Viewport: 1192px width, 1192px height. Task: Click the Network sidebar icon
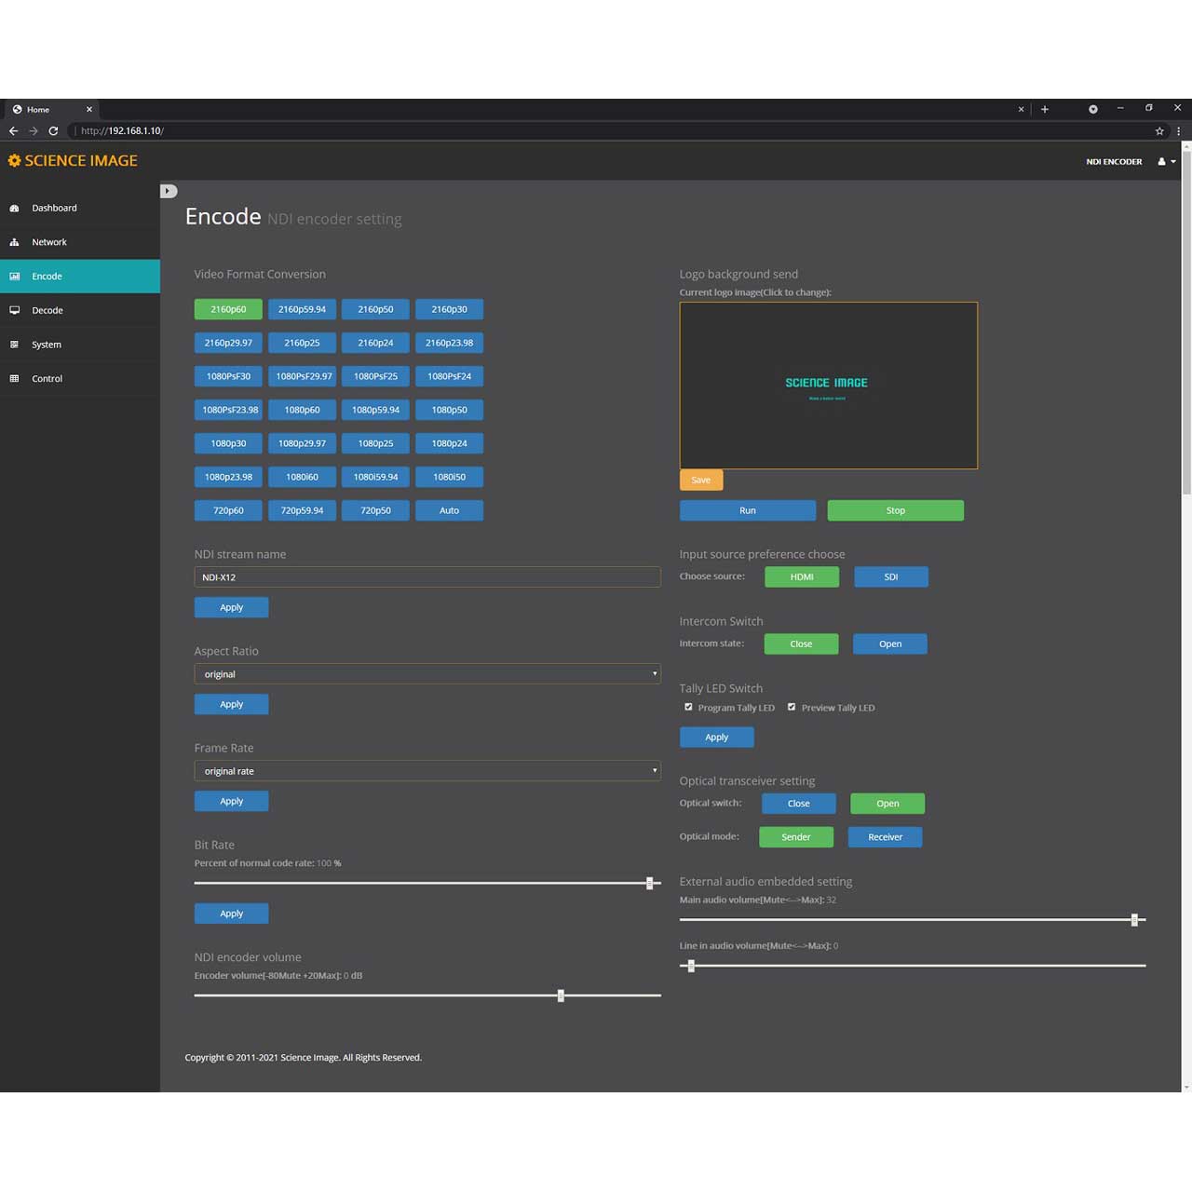pyautogui.click(x=14, y=242)
